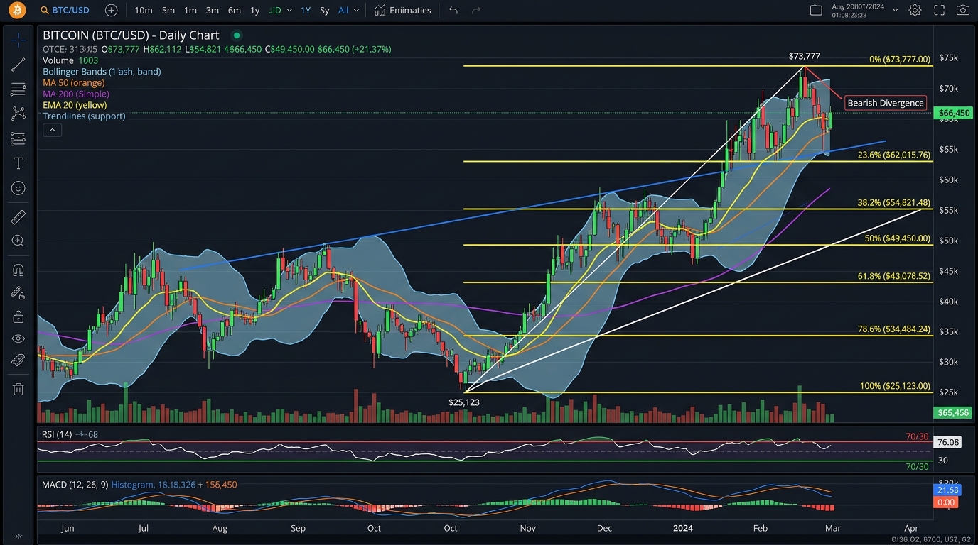Undo the last chart action
Screen dimensions: 978x545
pos(453,10)
